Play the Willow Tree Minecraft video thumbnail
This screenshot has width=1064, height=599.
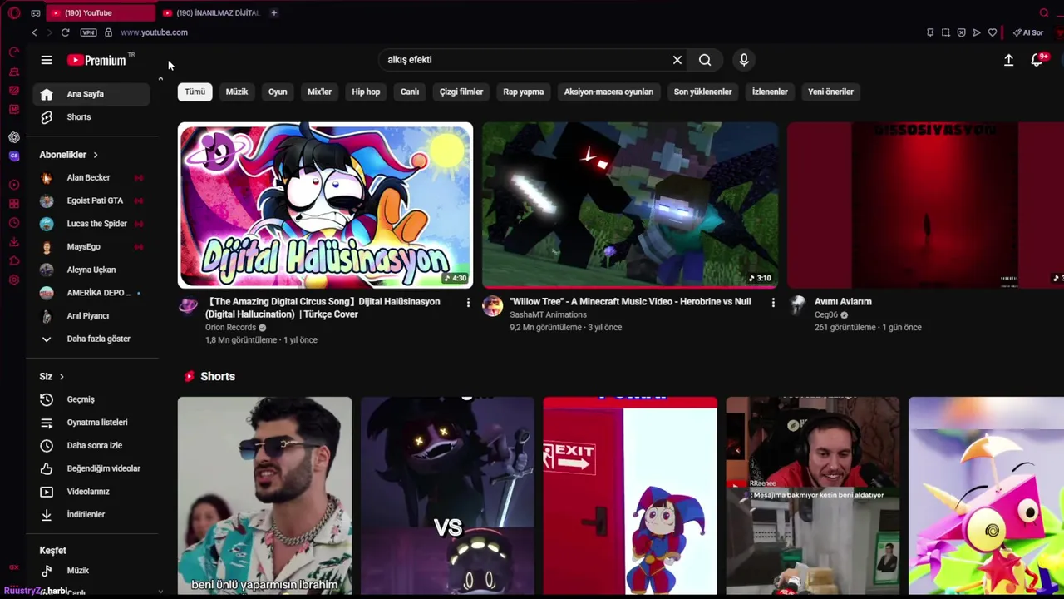coord(630,205)
